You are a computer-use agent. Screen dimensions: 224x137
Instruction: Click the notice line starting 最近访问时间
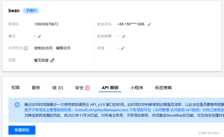pos(124,105)
